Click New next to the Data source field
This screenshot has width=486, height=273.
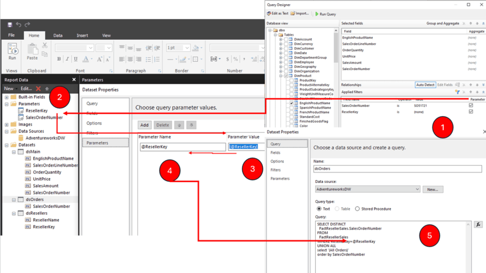pos(432,189)
